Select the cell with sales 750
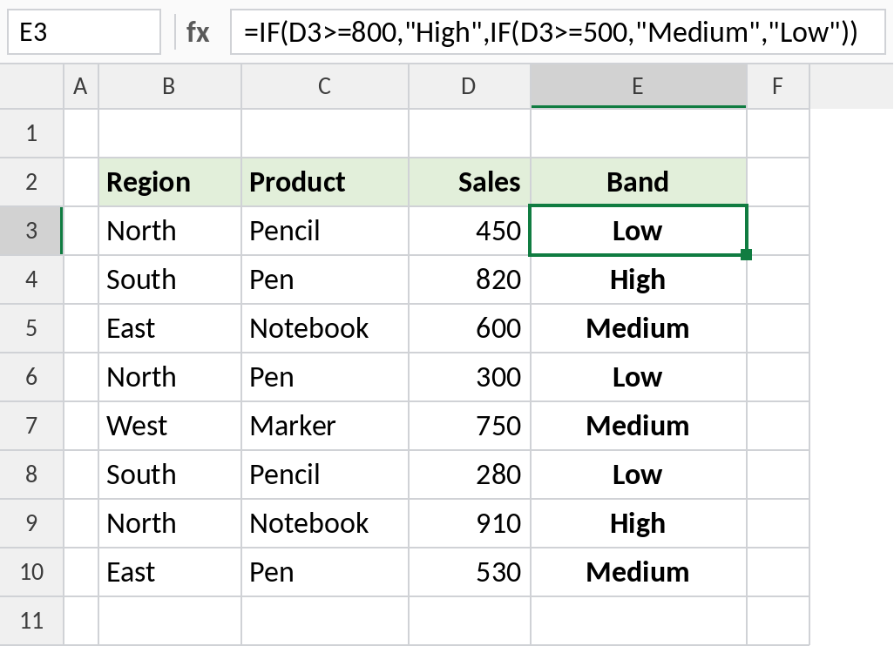The image size is (894, 646). pyautogui.click(x=470, y=426)
